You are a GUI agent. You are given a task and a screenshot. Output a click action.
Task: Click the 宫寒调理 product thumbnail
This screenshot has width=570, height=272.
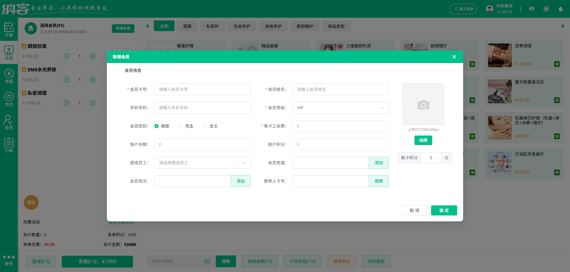pyautogui.click(x=500, y=55)
